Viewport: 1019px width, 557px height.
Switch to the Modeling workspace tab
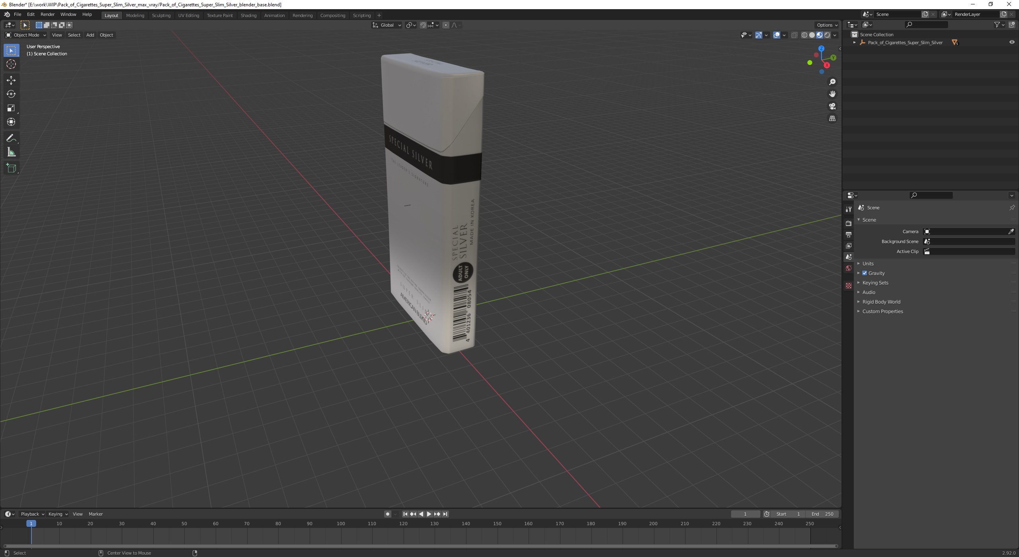(135, 16)
